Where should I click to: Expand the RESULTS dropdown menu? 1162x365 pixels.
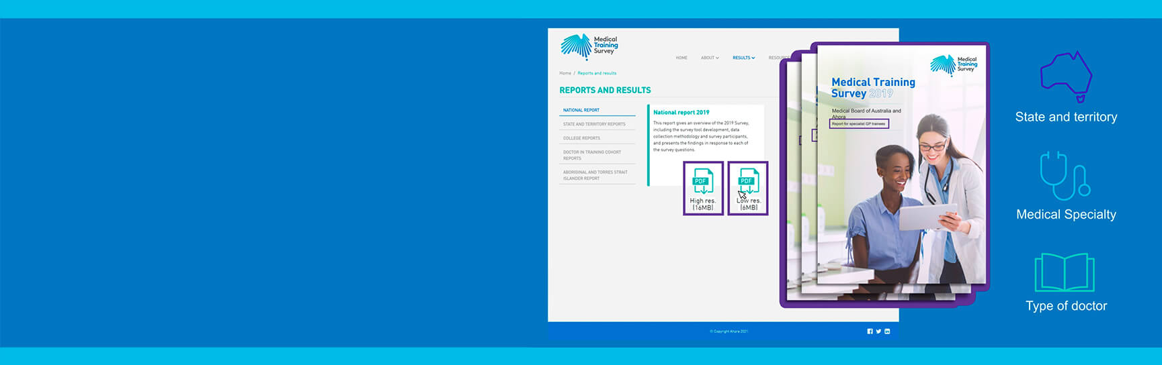tap(743, 58)
